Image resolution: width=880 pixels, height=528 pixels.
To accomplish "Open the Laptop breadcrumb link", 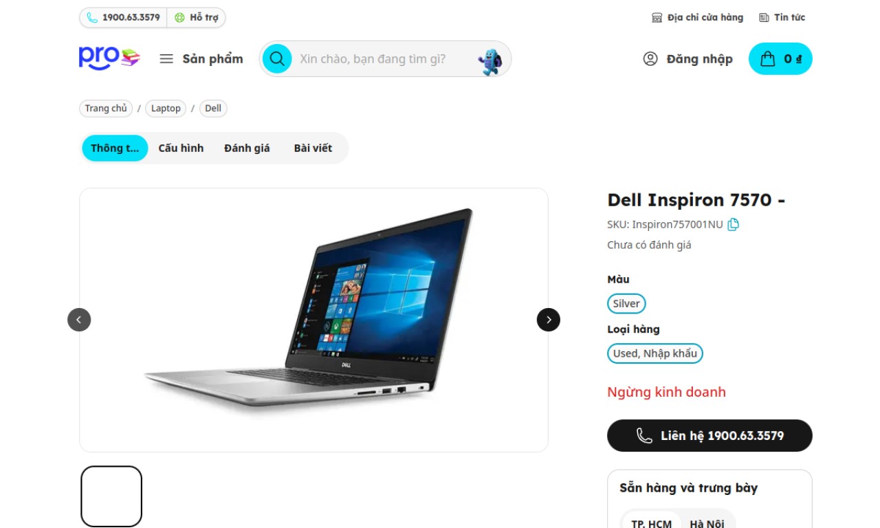I will 166,108.
